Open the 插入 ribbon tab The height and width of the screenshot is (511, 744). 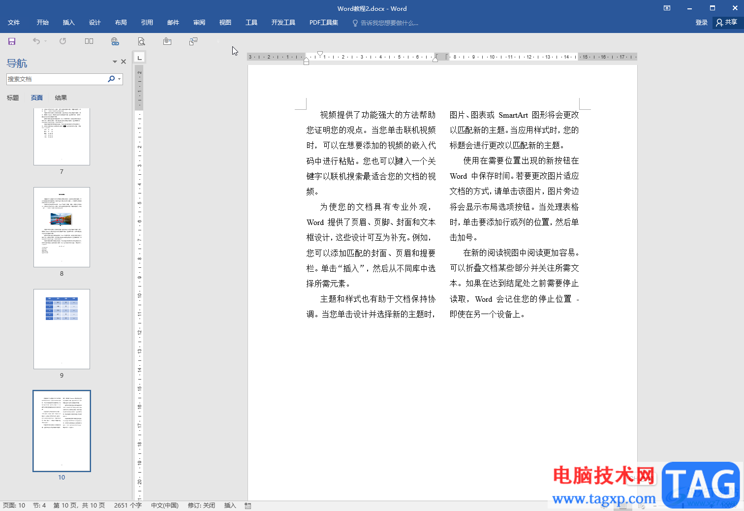coord(69,23)
